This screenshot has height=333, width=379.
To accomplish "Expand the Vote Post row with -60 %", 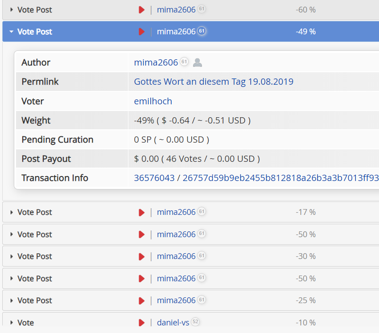I will 11,10.
